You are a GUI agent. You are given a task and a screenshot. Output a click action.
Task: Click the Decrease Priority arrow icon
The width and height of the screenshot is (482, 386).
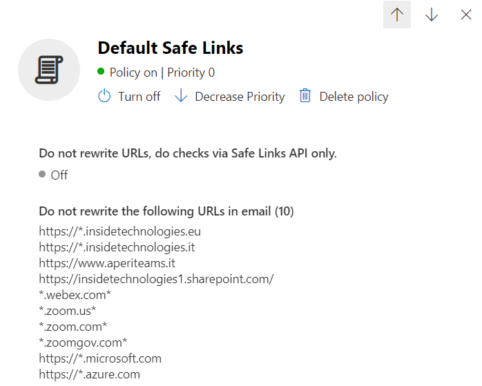pos(181,95)
